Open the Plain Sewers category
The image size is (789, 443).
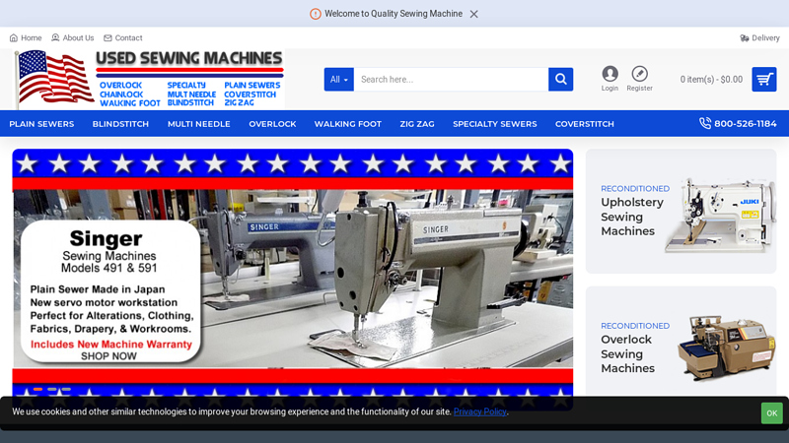41,124
